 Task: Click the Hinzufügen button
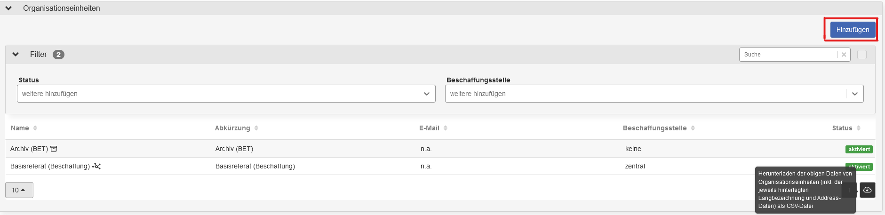tap(852, 30)
